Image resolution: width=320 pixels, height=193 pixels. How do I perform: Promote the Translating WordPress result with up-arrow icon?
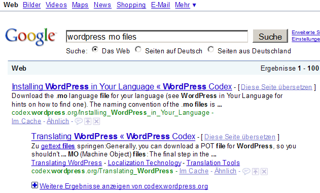255,171
